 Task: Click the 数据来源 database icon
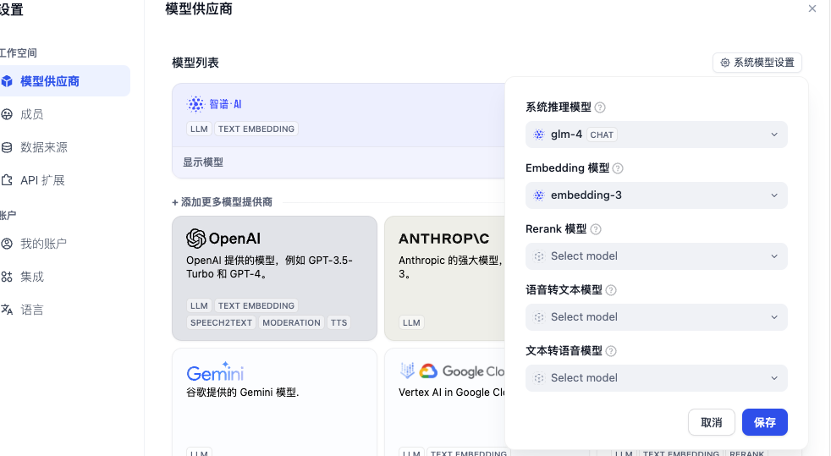(x=7, y=147)
